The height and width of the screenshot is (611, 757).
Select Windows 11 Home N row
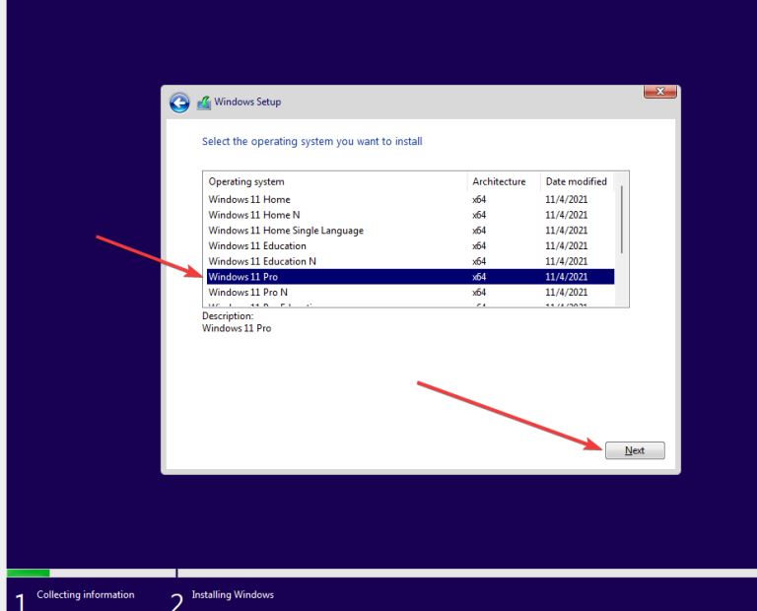[410, 215]
